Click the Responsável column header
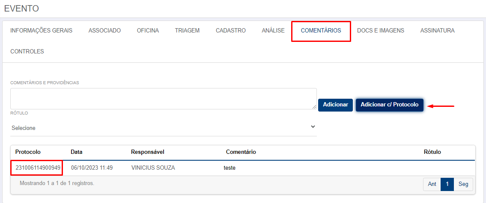The image size is (486, 203). [148, 152]
